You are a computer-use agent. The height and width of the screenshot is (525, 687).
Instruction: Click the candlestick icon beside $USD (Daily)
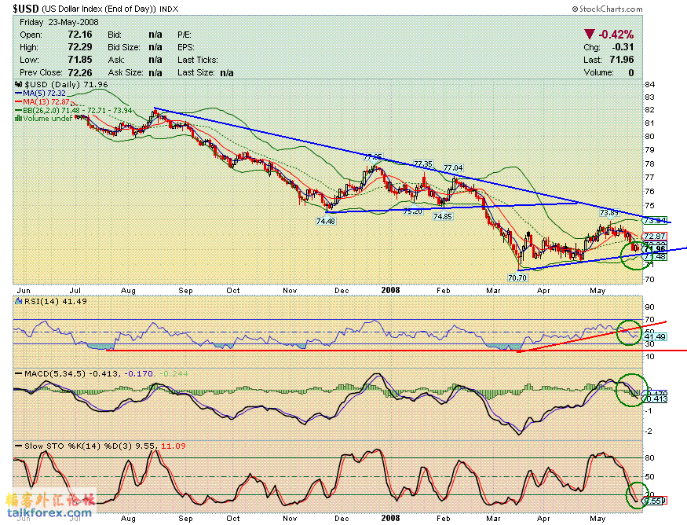[18, 84]
